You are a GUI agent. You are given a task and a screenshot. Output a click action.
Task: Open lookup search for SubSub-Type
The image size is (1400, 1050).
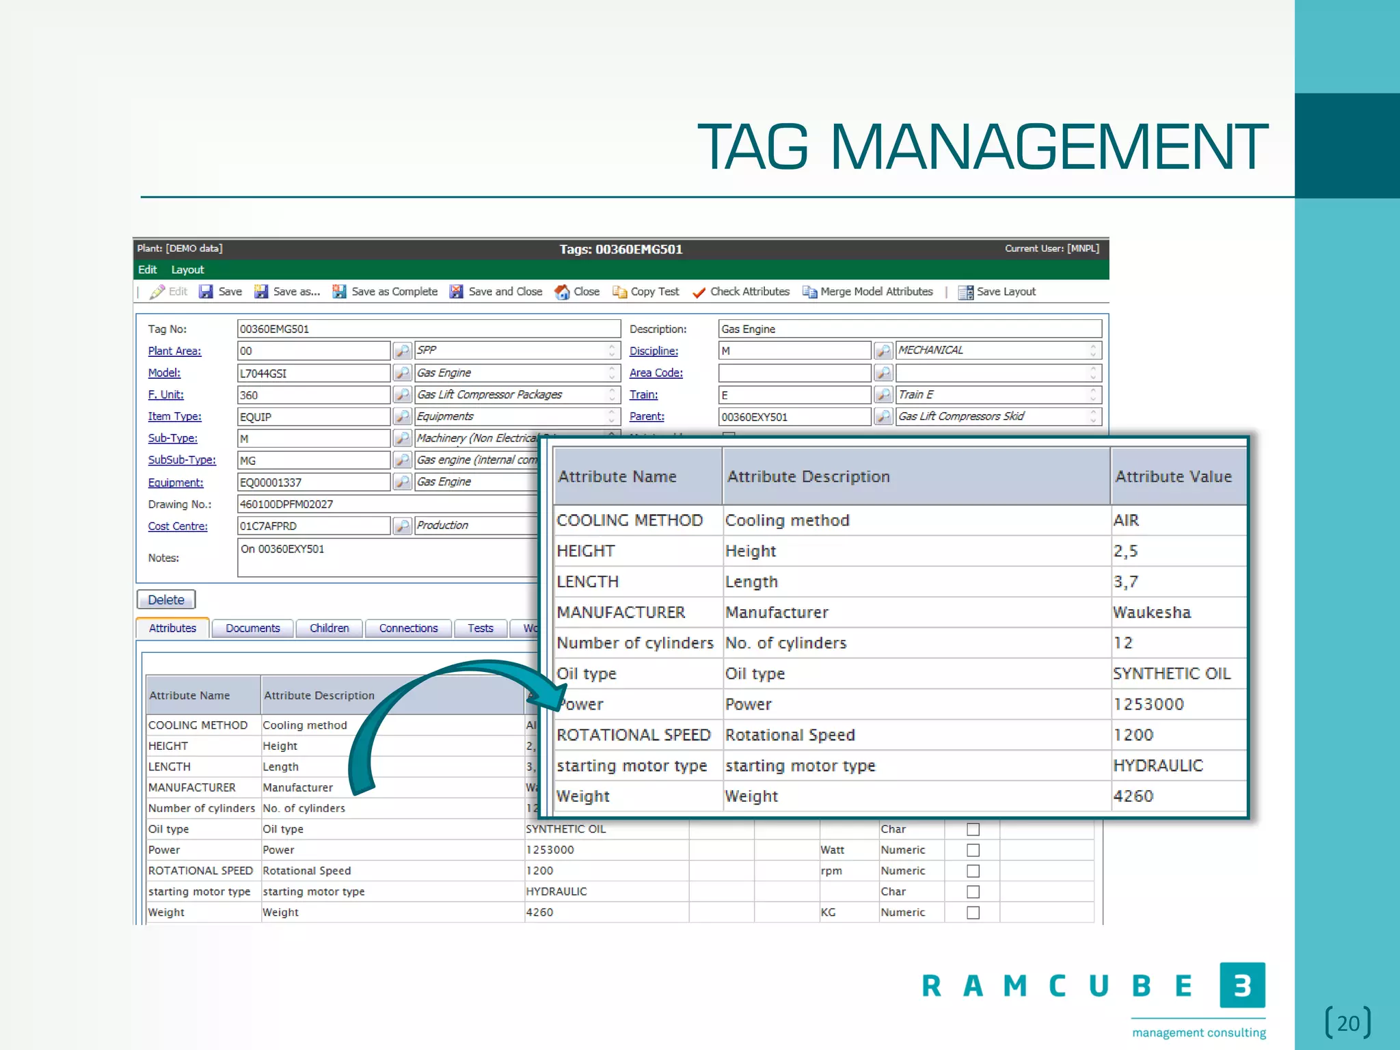403,460
